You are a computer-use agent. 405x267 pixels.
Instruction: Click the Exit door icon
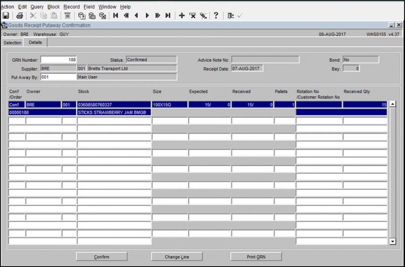(x=230, y=16)
